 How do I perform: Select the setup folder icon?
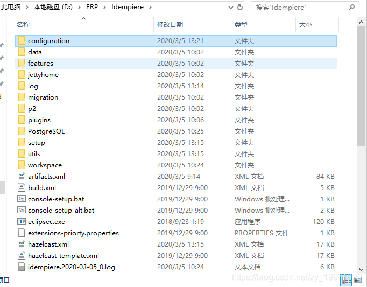pyautogui.click(x=22, y=143)
